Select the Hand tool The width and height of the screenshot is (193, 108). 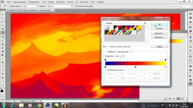coord(3,82)
